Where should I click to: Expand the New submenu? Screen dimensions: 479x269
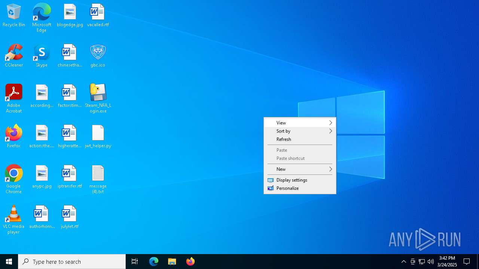point(300,169)
